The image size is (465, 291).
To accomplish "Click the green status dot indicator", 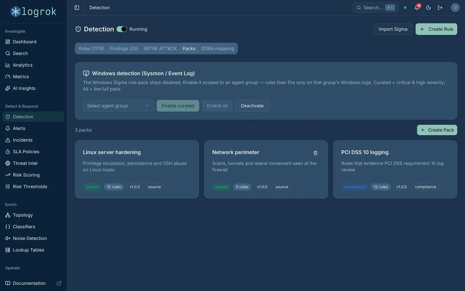I will [405, 7].
